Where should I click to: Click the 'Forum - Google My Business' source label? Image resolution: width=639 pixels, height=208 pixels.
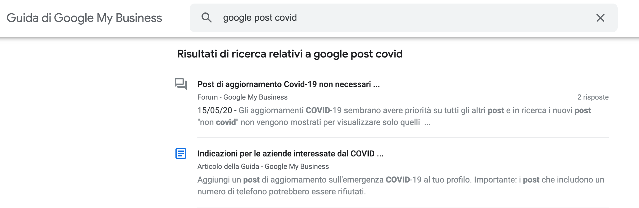(x=242, y=97)
